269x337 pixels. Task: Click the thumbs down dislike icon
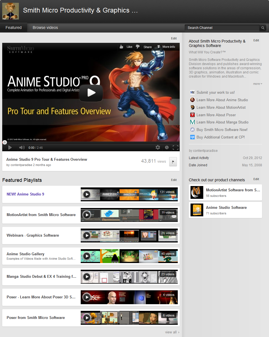(x=138, y=47)
